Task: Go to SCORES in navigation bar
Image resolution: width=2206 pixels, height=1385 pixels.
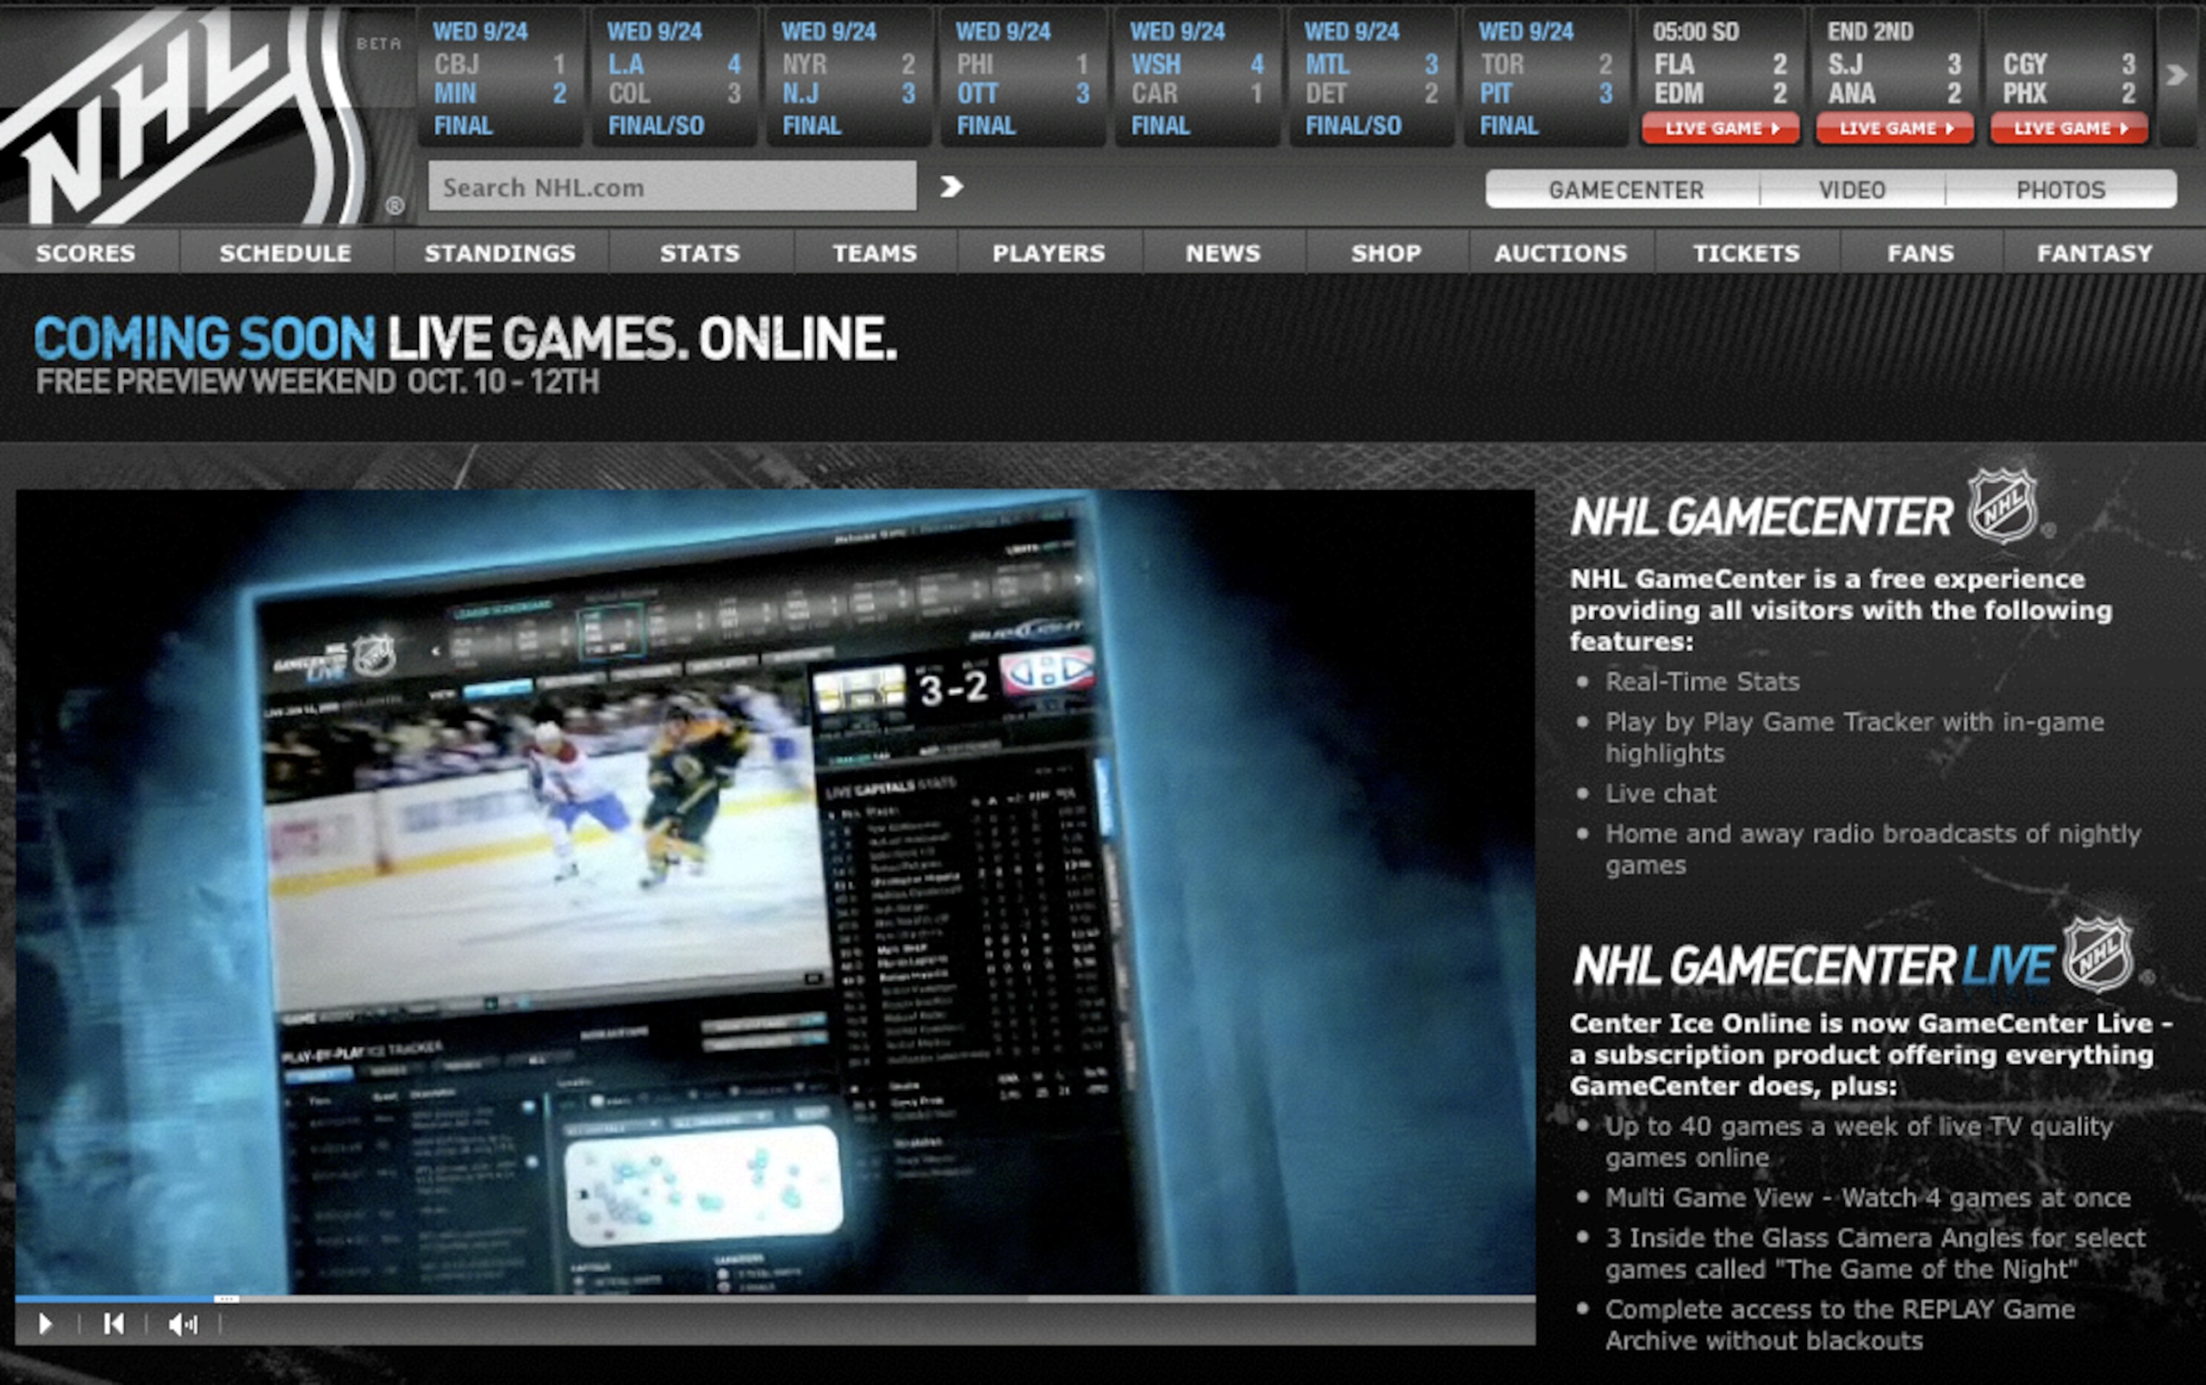Action: pyautogui.click(x=86, y=252)
